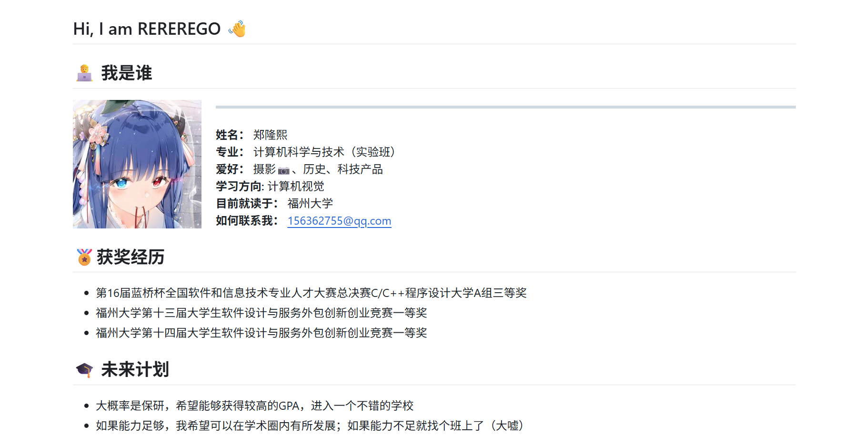Click the waving hand emoji in the title
Image resolution: width=844 pixels, height=445 pixels.
click(x=237, y=29)
